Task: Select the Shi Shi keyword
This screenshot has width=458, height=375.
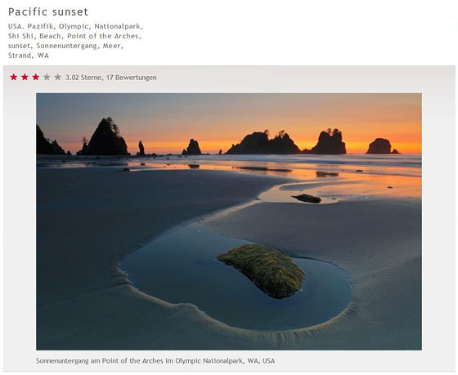Action: coord(20,36)
